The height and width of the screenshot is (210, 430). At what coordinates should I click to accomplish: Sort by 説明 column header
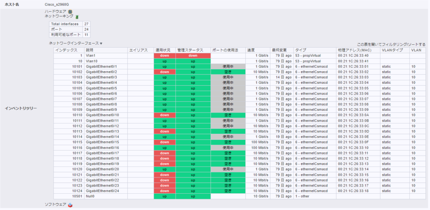click(105, 50)
